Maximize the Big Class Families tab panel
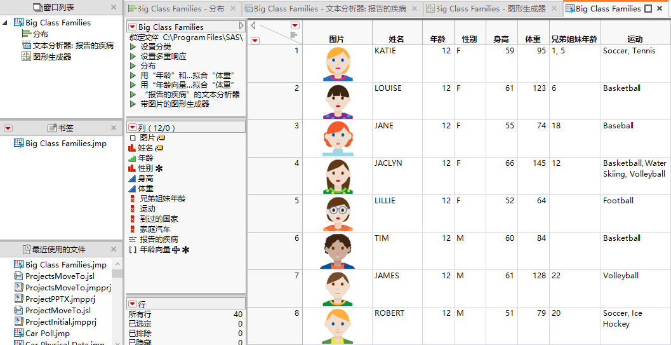 click(x=648, y=9)
